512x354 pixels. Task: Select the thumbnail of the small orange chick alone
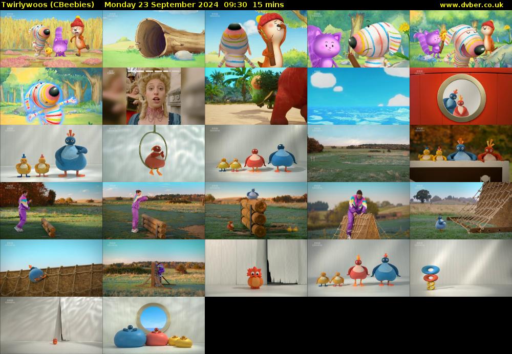(x=256, y=268)
